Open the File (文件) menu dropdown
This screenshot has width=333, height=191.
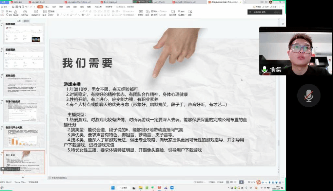[x=5, y=7]
